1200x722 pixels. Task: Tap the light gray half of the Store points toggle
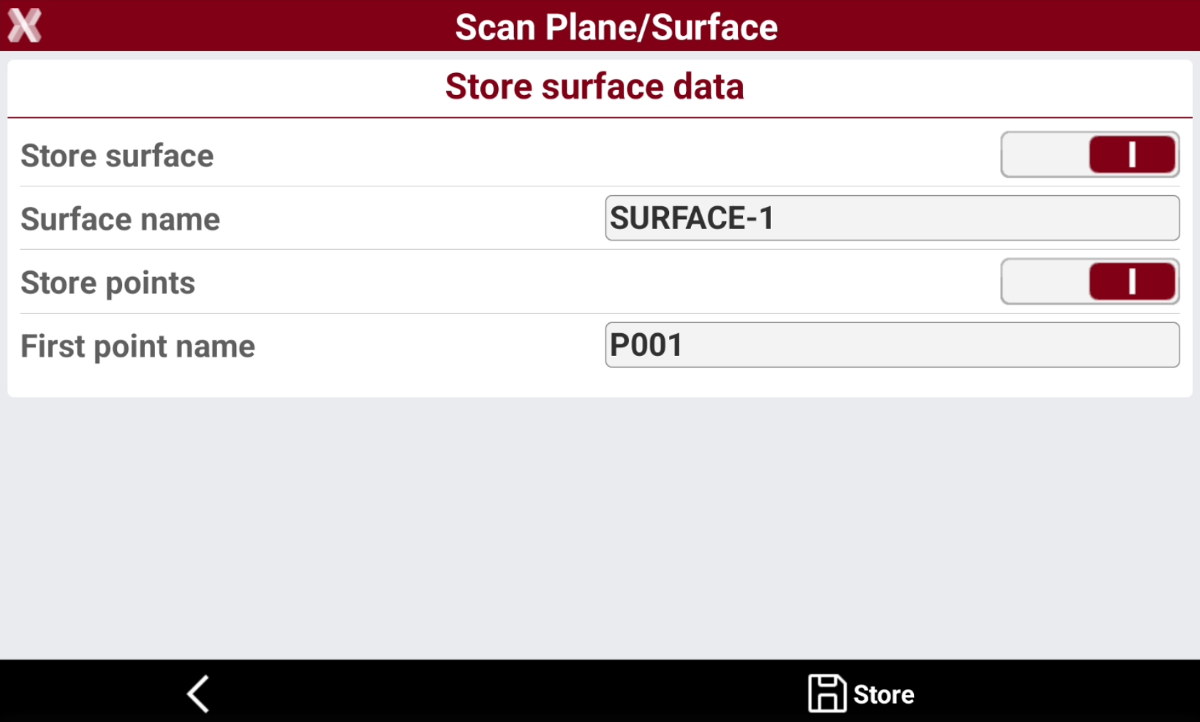[x=1046, y=281]
